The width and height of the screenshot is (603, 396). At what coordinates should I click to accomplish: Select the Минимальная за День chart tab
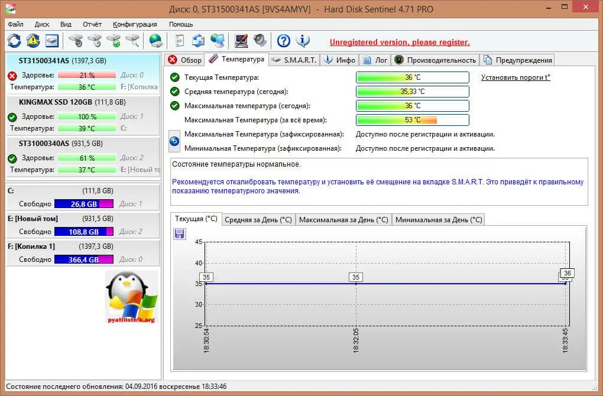tap(439, 220)
